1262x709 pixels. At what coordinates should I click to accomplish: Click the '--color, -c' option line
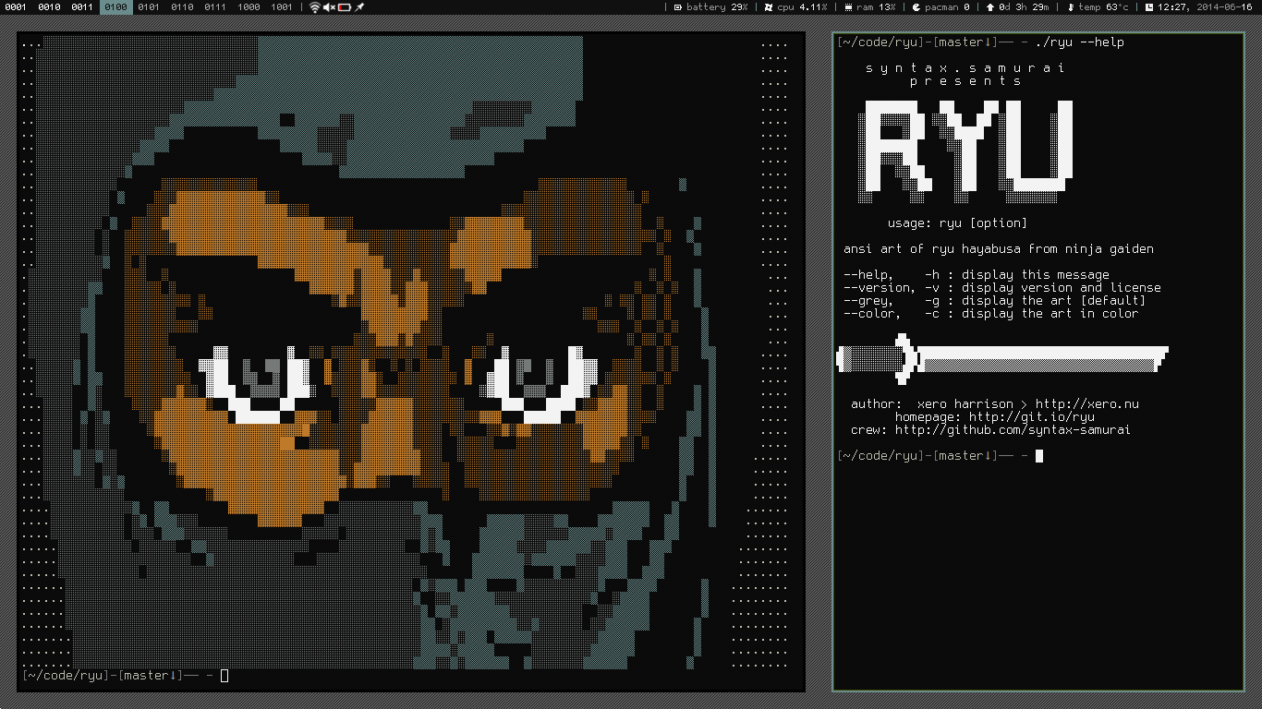(991, 313)
